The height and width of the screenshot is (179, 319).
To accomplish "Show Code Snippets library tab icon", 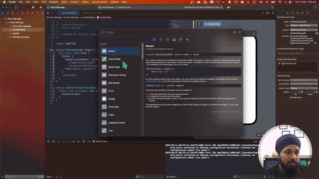I will point(167,39).
